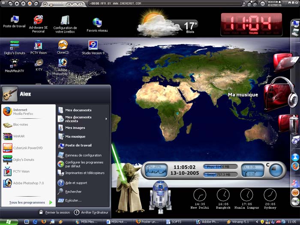Launch Winamp from the quick launch bar
Image resolution: width=300 pixels, height=225 pixels.
tap(61, 222)
